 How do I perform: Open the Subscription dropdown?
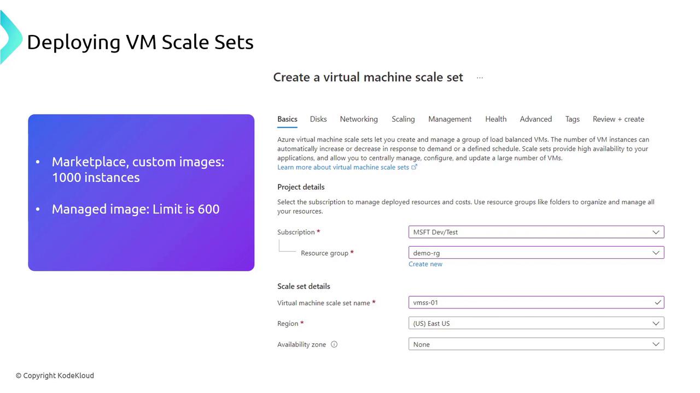(536, 232)
